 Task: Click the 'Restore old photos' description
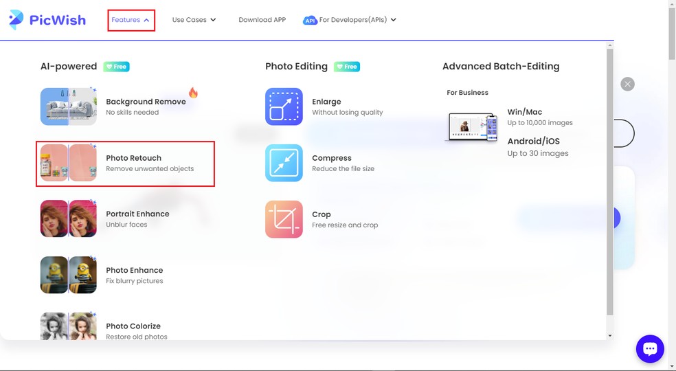point(137,337)
